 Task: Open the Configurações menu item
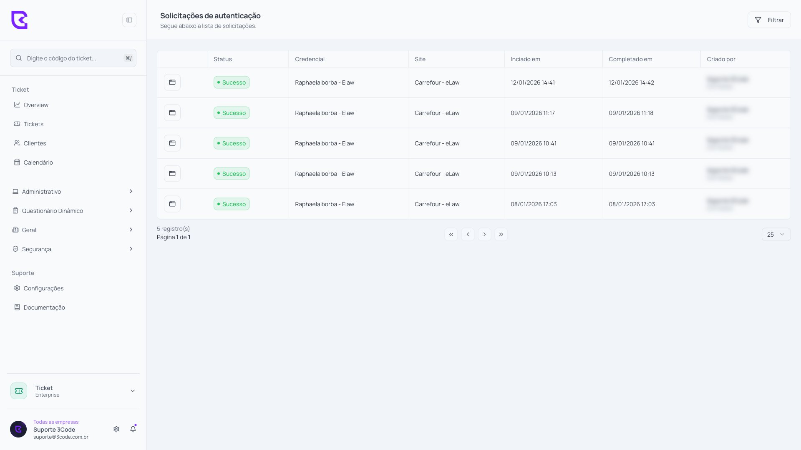(x=73, y=288)
